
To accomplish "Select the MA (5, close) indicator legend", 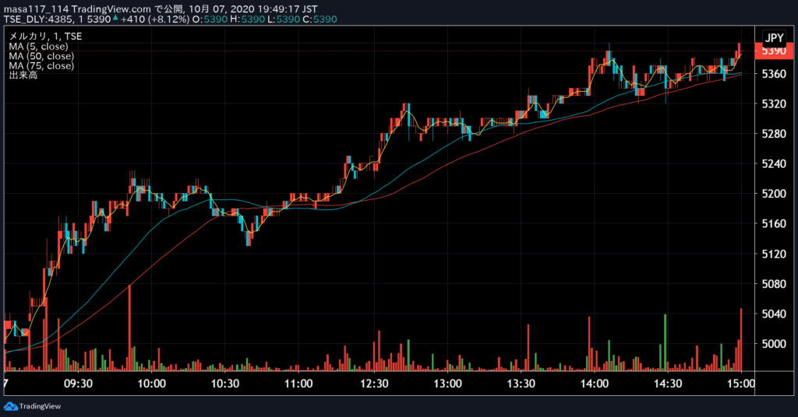I will coord(38,46).
